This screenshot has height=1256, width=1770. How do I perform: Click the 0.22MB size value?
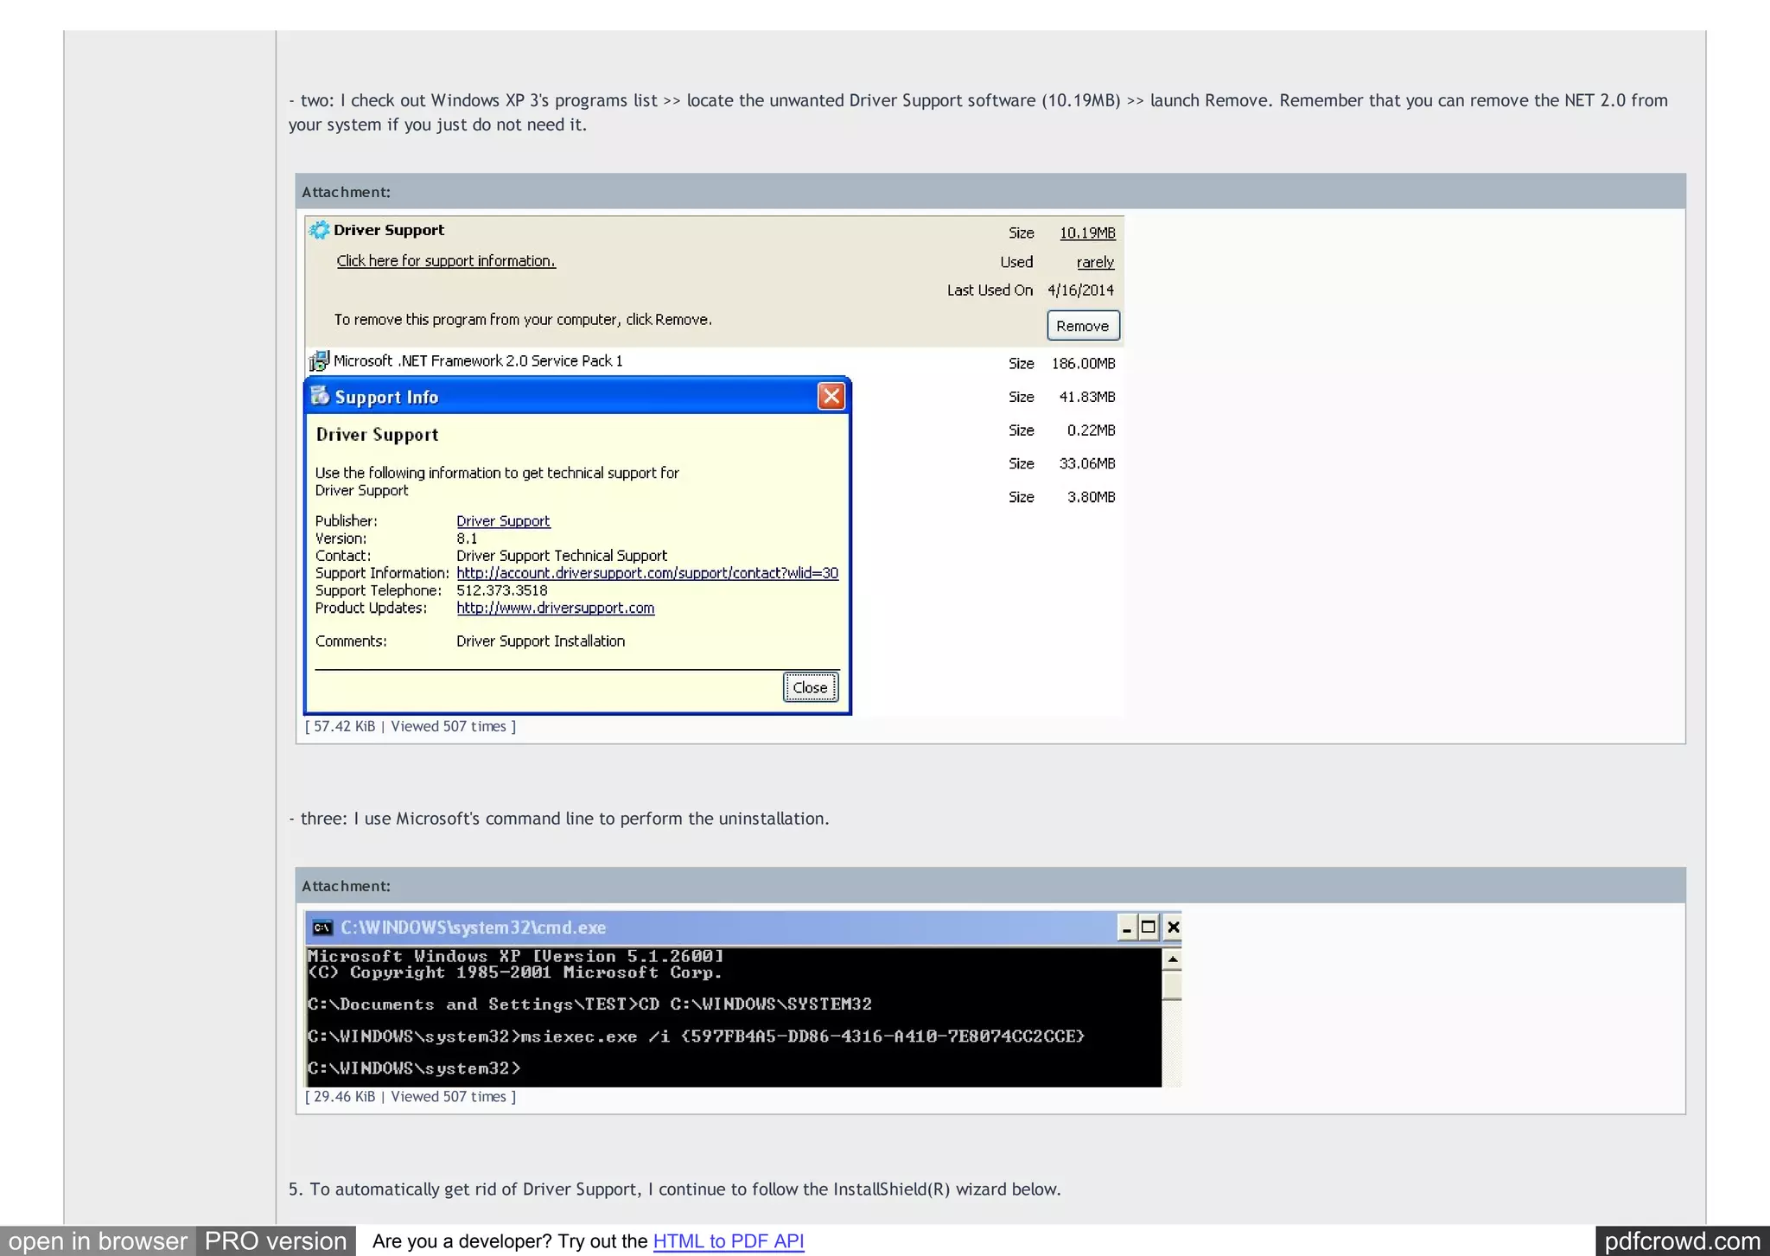click(1091, 430)
